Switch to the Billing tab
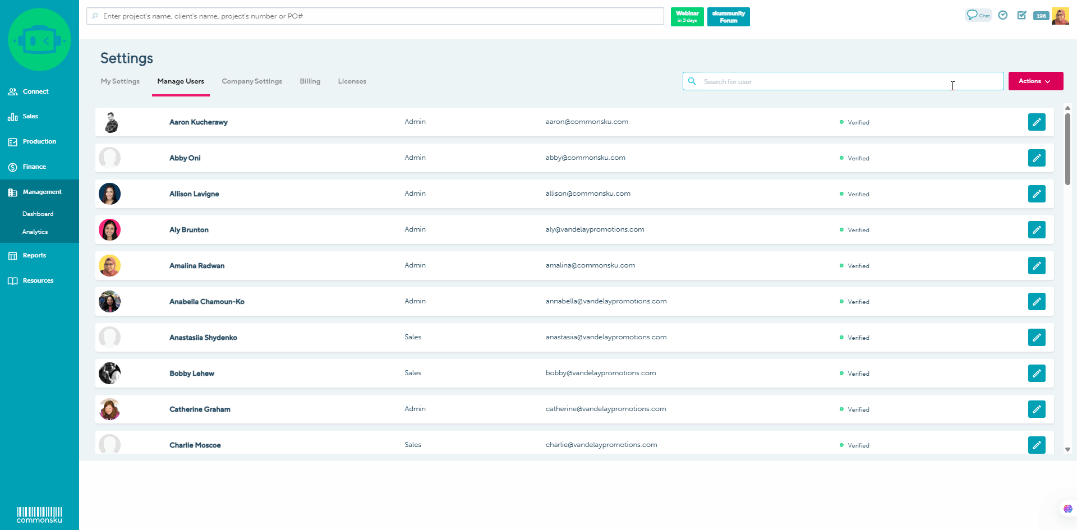 pyautogui.click(x=310, y=81)
